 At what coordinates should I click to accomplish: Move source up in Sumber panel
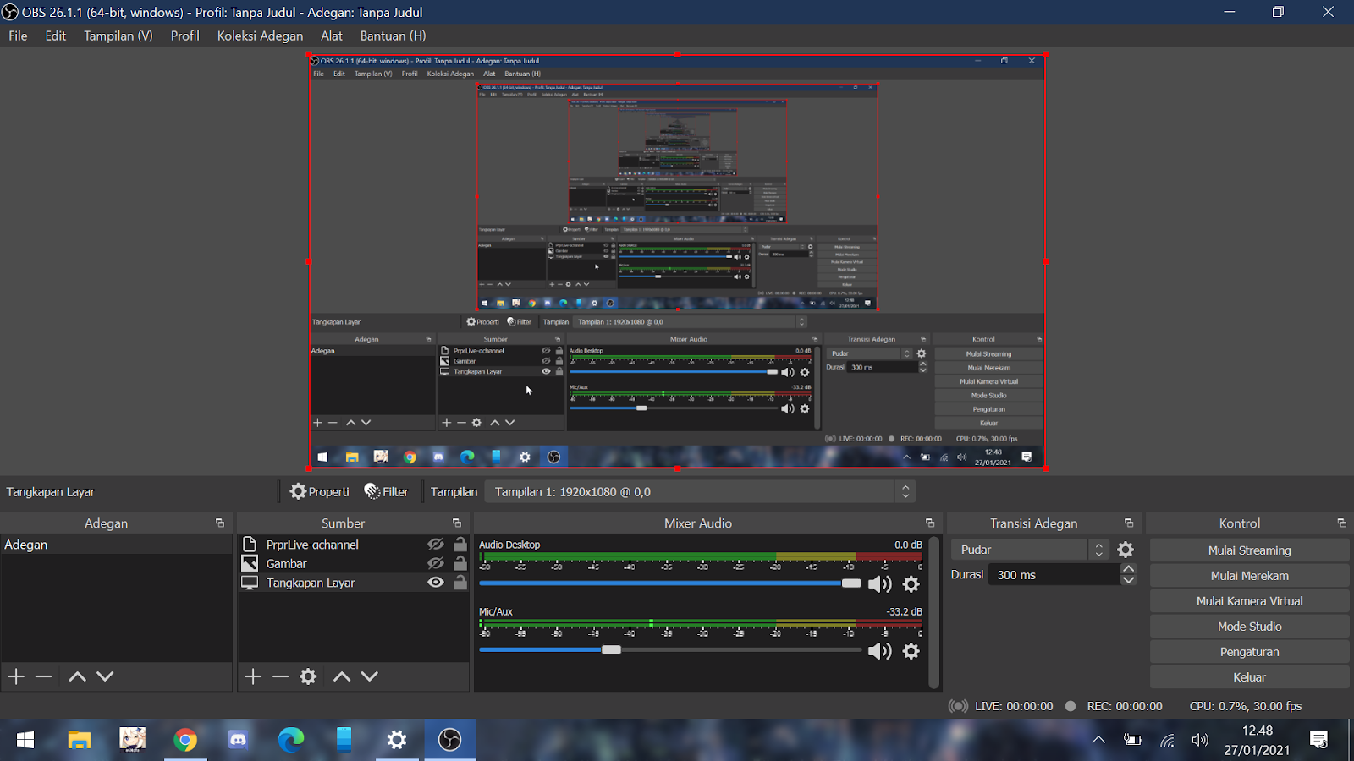click(x=342, y=676)
